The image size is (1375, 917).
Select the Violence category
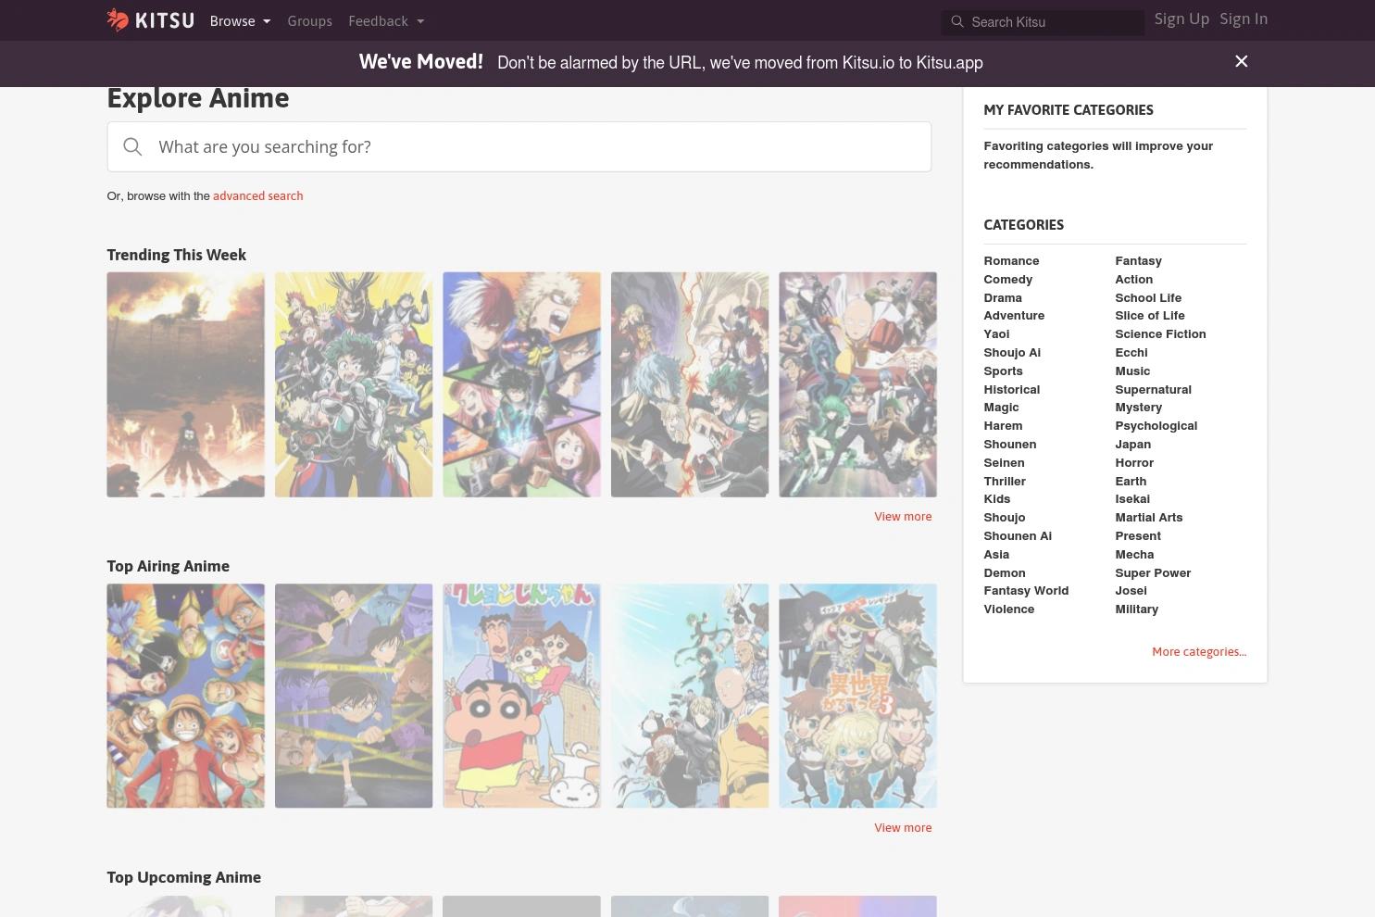1008,609
